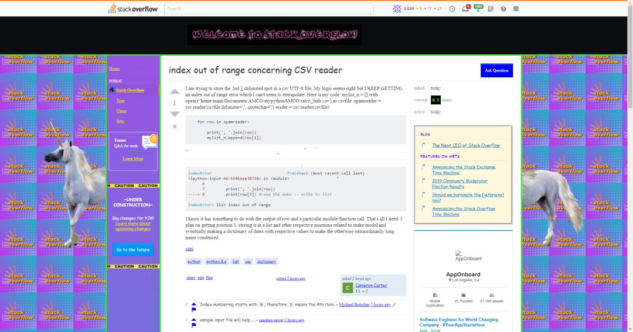Viewport: 633px width, 332px height.
Task: Open the user profile avatar with 2,024 reputation
Action: 397,8
